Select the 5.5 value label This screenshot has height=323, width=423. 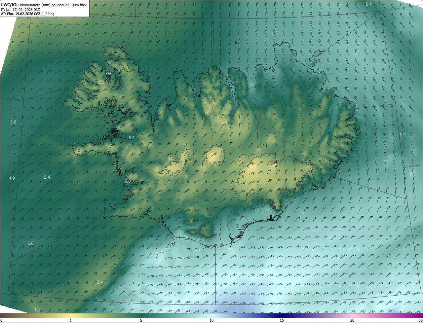[x=132, y=138]
